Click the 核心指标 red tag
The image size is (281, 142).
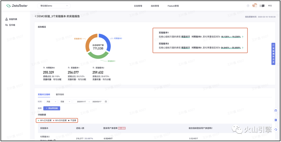point(122,128)
